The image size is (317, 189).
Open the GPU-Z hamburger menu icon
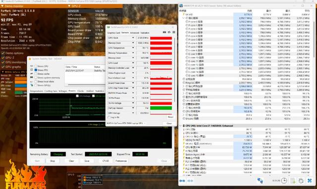(x=174, y=32)
